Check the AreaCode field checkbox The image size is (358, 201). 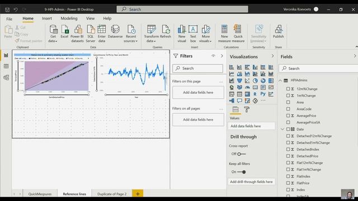[288, 109]
